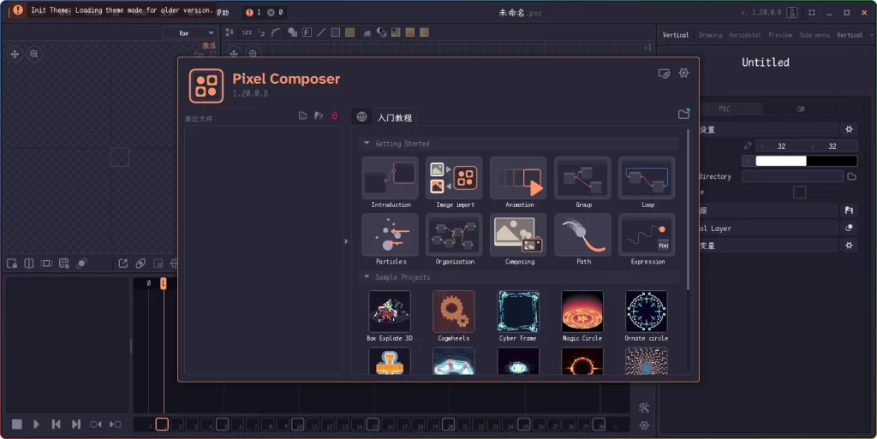Click the error count indicator showing 0
This screenshot has width=877, height=439.
(275, 12)
